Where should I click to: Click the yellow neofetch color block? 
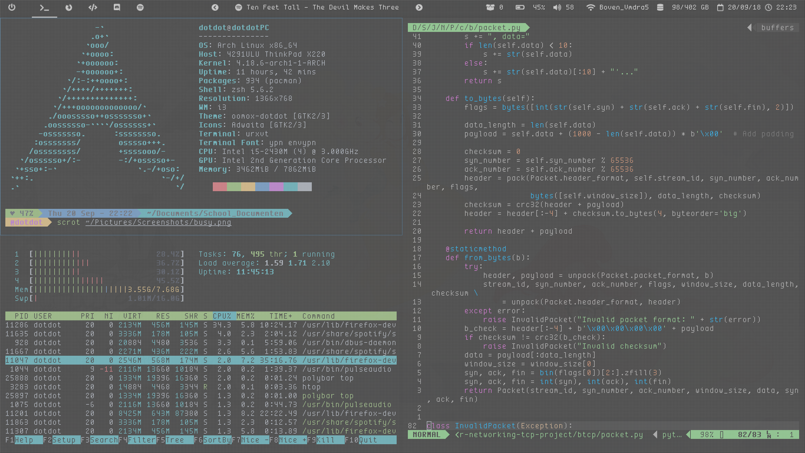coord(248,187)
